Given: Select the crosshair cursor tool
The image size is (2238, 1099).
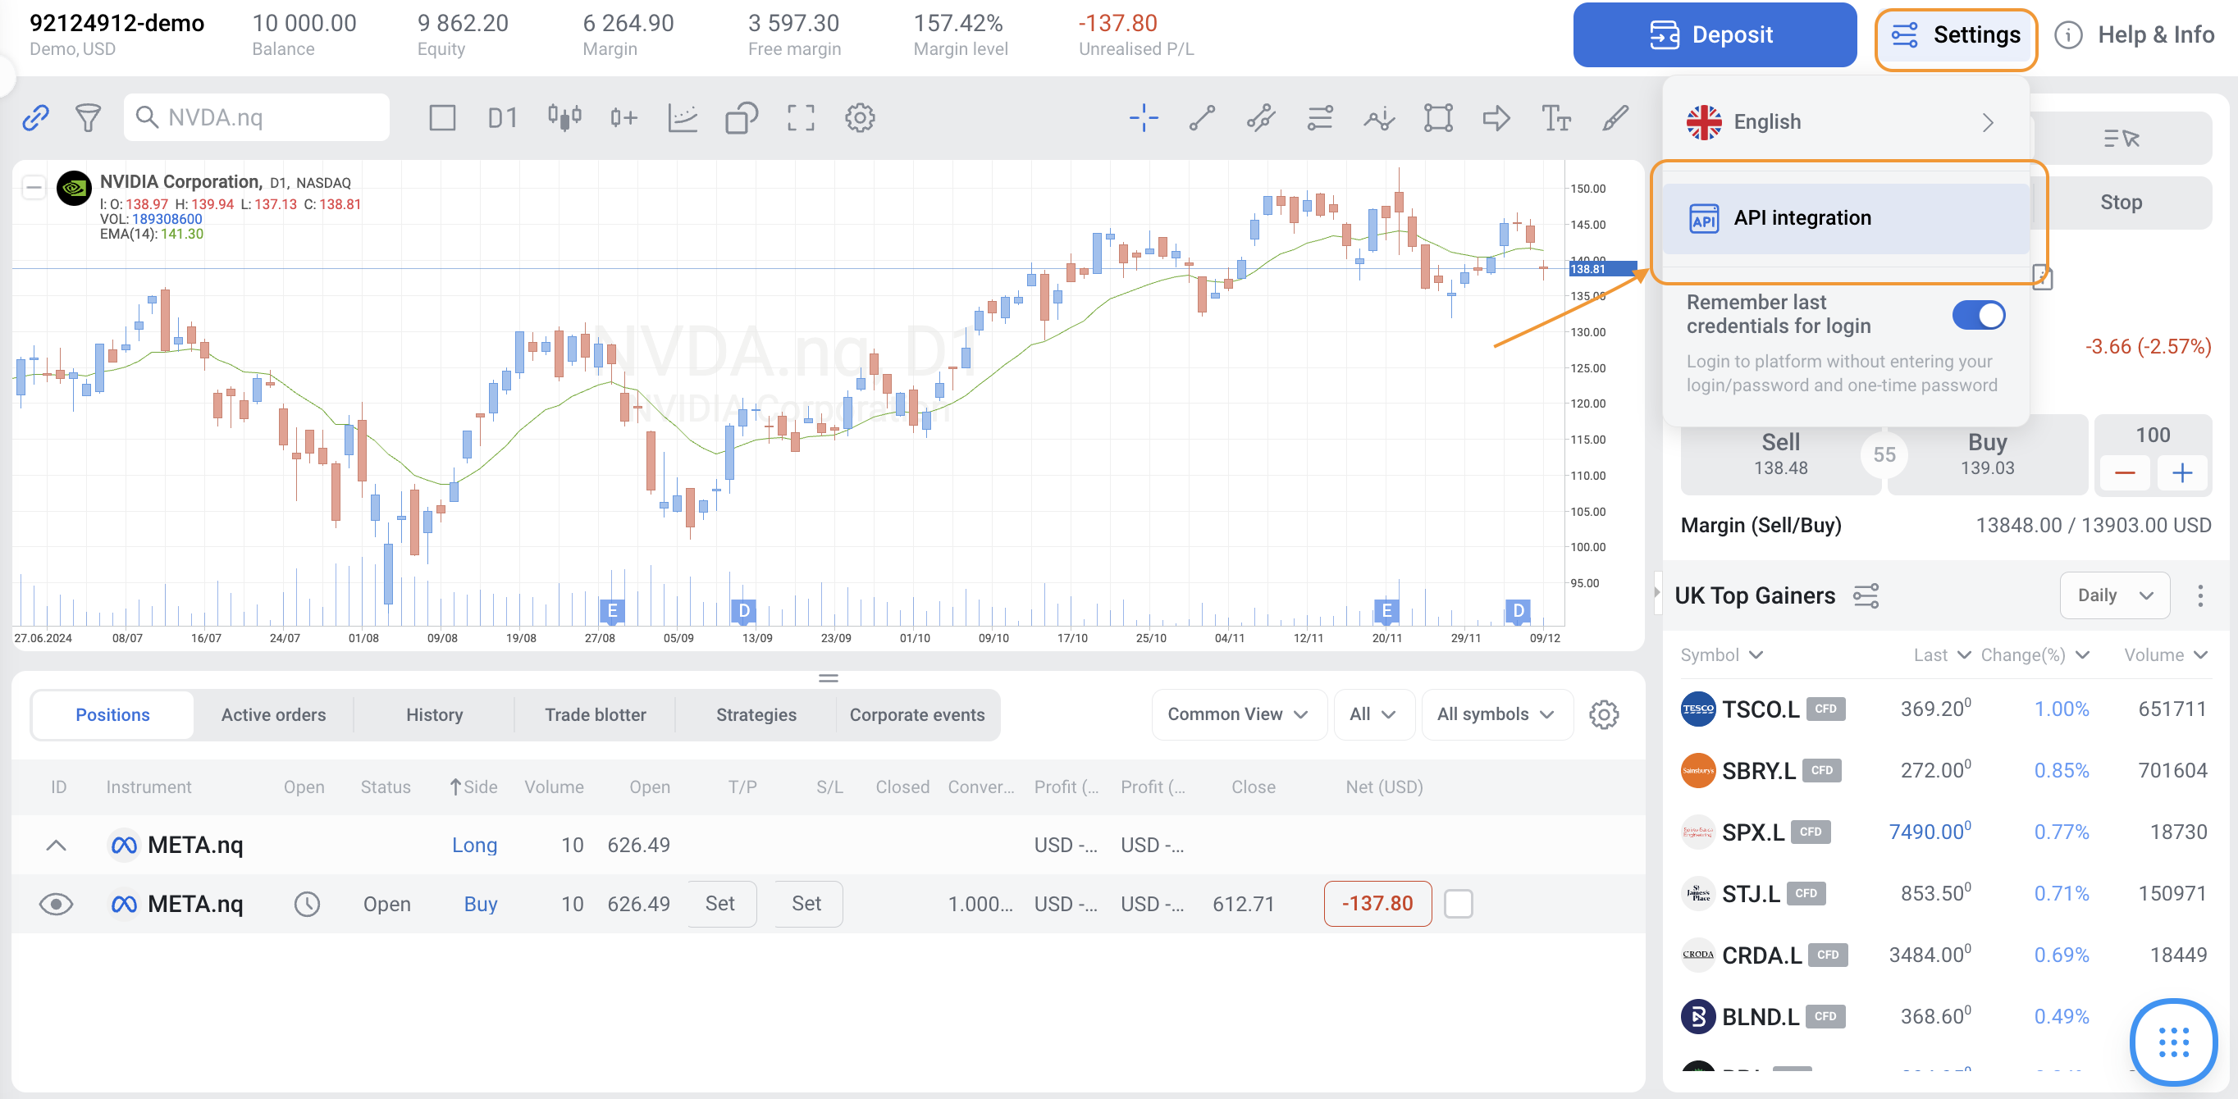Looking at the screenshot, I should [x=1144, y=118].
